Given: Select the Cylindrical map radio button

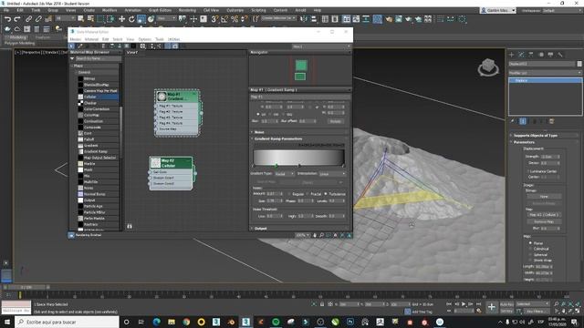Looking at the screenshot, I should (x=530, y=249).
